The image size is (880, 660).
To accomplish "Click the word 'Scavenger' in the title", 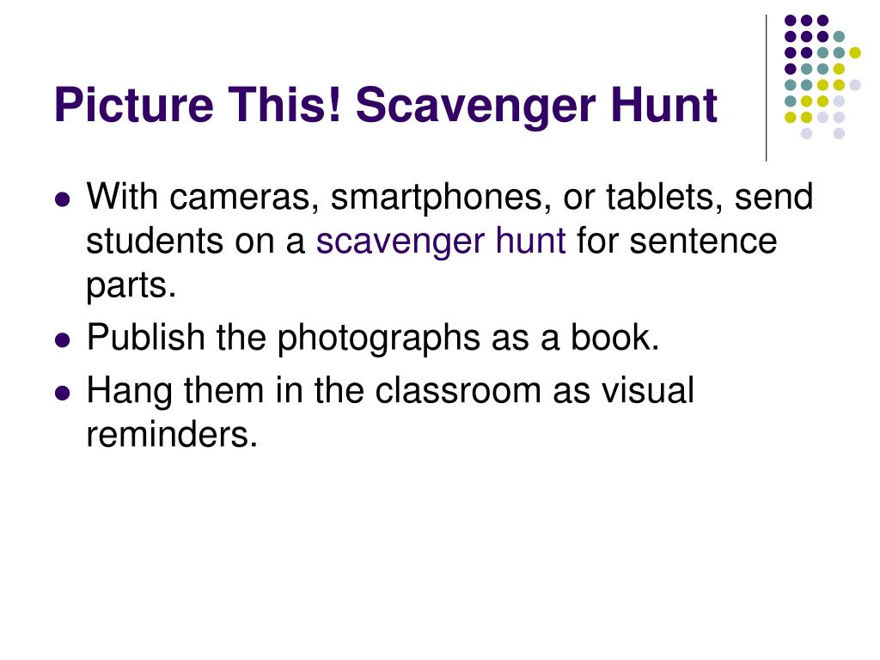I will tap(475, 107).
